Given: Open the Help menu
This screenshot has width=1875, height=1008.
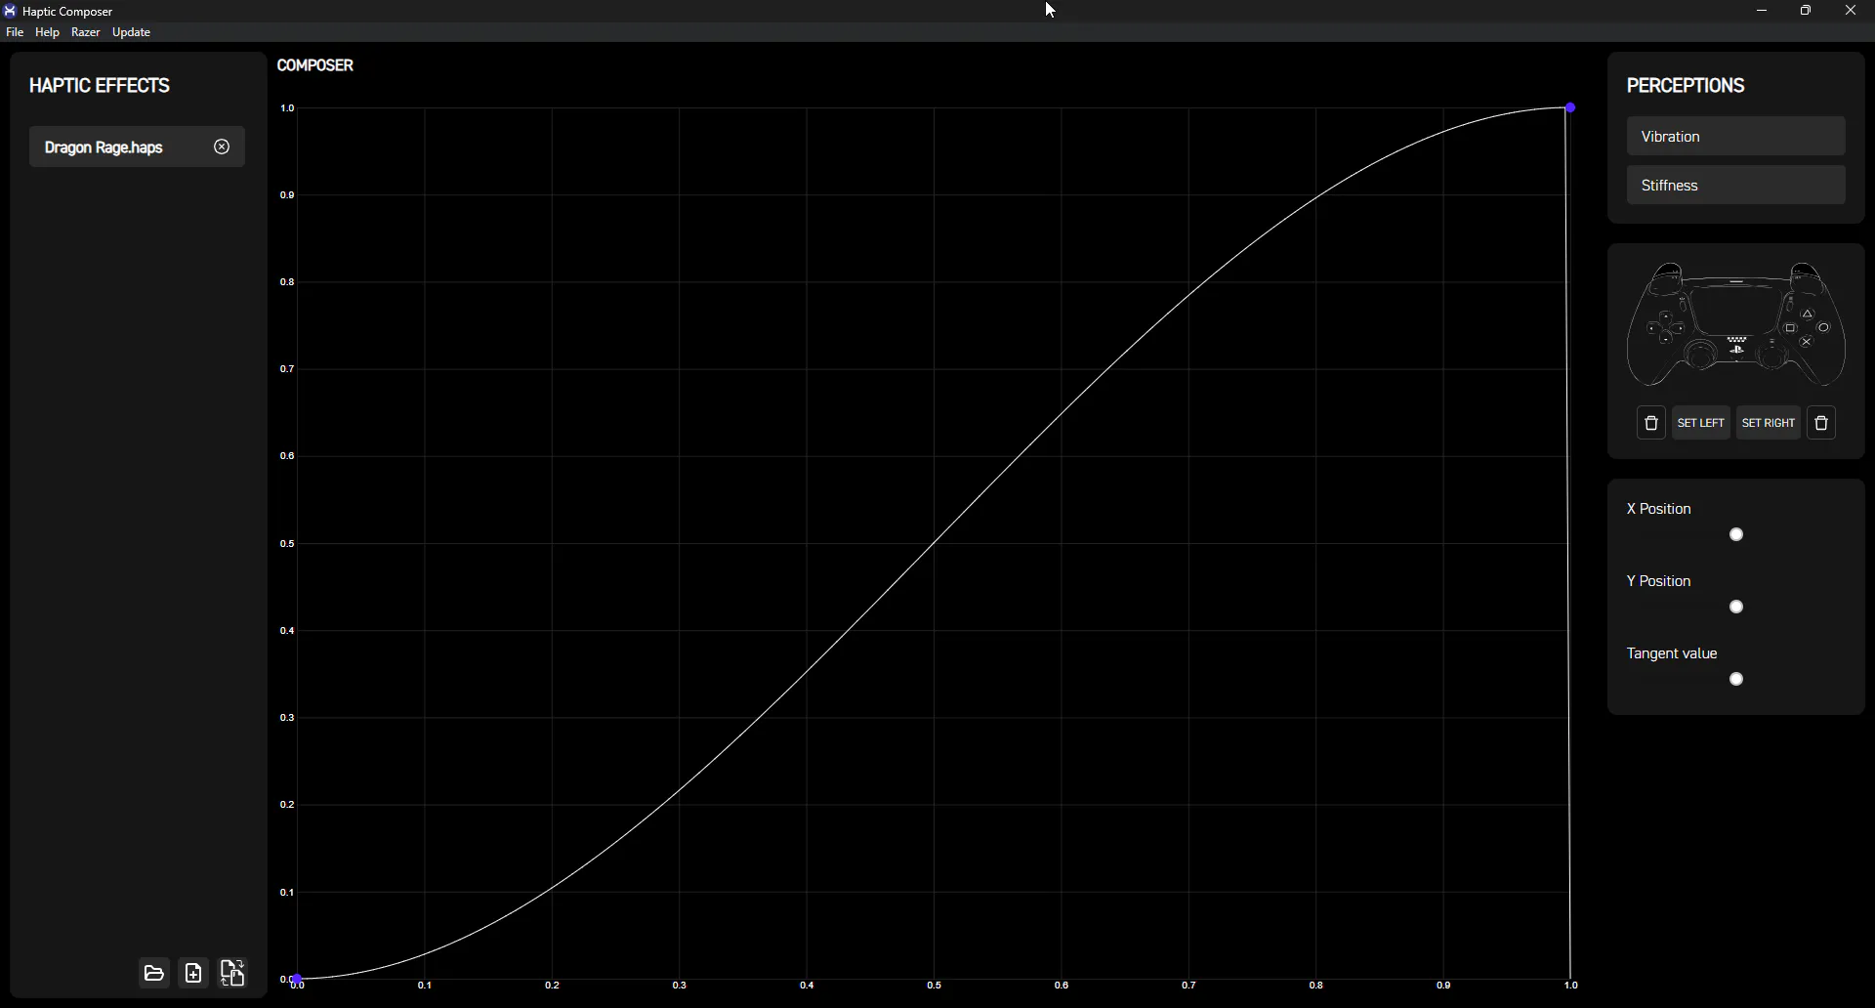Looking at the screenshot, I should point(47,32).
